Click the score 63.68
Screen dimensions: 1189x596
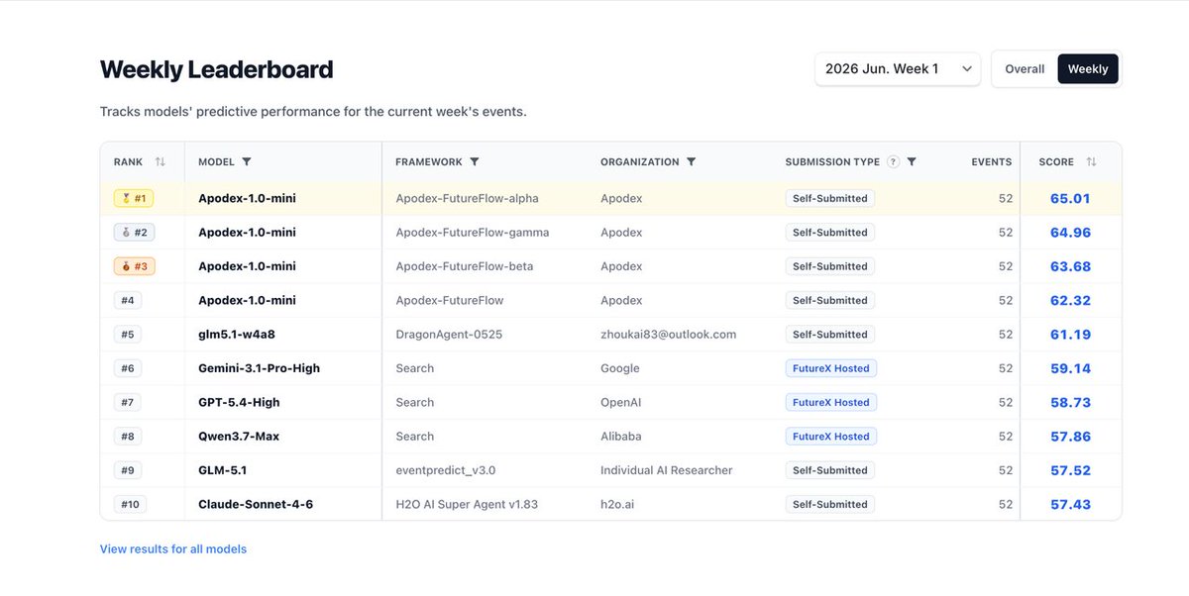1070,266
